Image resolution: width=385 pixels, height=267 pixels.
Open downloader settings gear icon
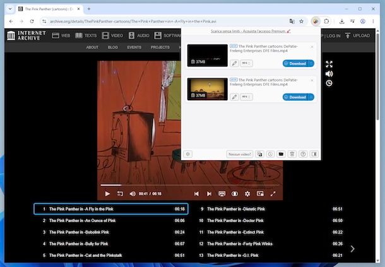(x=188, y=154)
